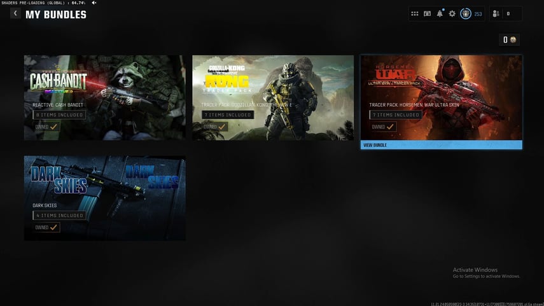544x306 pixels.
Task: Click "4 Items Included" on Dark Skies
Action: point(59,216)
